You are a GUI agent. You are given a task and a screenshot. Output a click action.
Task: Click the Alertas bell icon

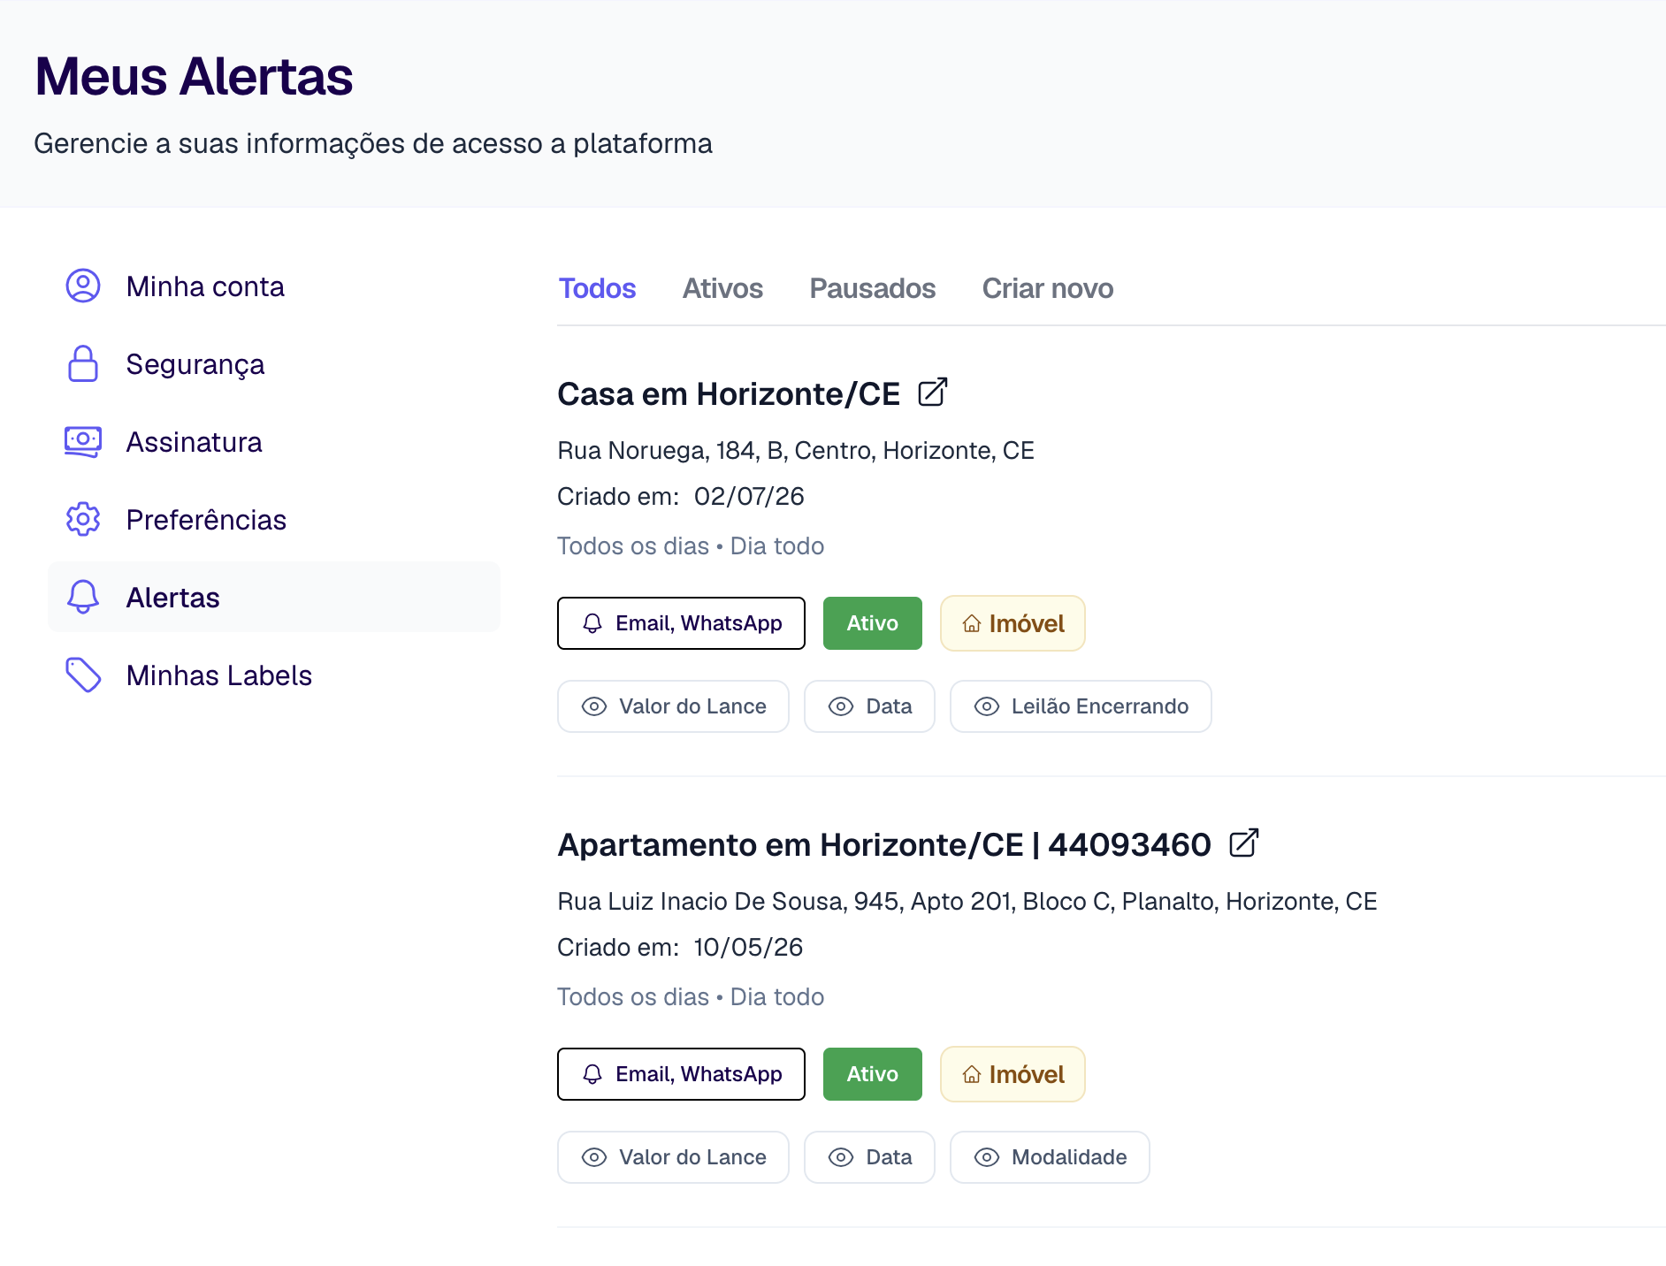(83, 597)
